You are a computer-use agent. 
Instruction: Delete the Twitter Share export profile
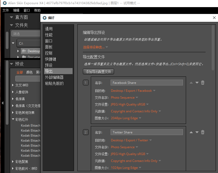203,132
